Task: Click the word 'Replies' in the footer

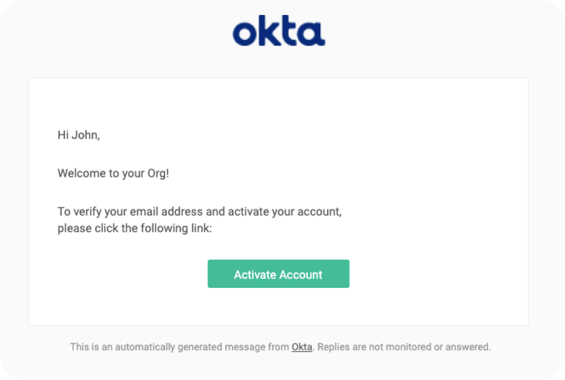Action: [x=333, y=347]
